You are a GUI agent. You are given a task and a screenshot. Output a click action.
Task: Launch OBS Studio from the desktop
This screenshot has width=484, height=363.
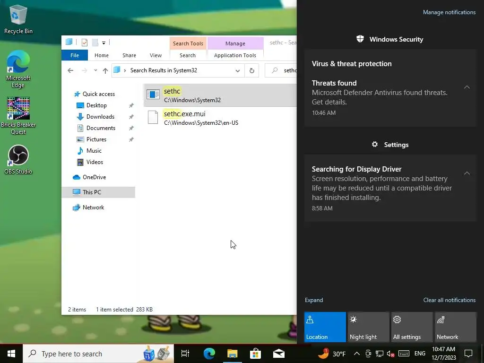tap(18, 160)
